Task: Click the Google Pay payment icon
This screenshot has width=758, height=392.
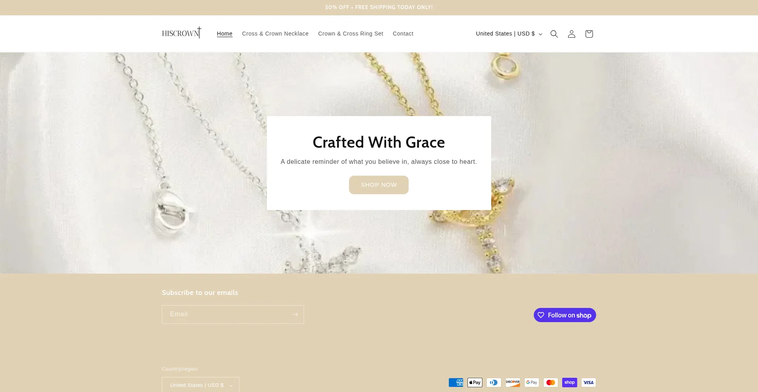Action: pos(532,383)
